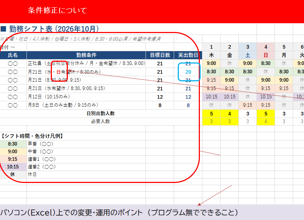Image resolution: width=304 pixels, height=220 pixels.
Task: Click the heading 'パソコン(Excel)上での変更・運用のポイント'
Action: click(x=71, y=213)
